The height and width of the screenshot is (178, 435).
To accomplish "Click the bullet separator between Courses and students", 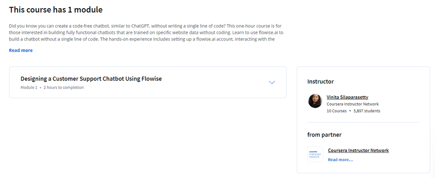I will point(350,111).
